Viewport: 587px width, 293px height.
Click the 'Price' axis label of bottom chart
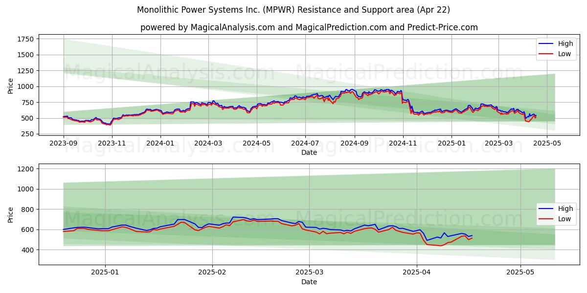pos(10,215)
